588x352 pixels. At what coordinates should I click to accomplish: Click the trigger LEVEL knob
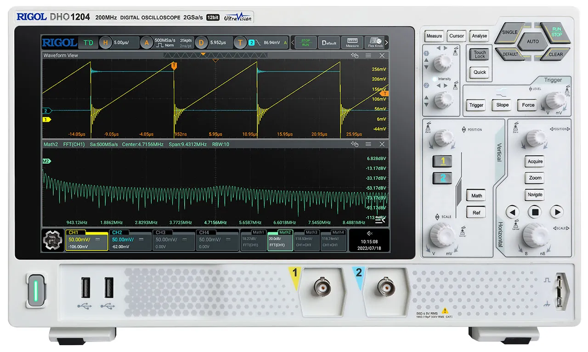[554, 100]
